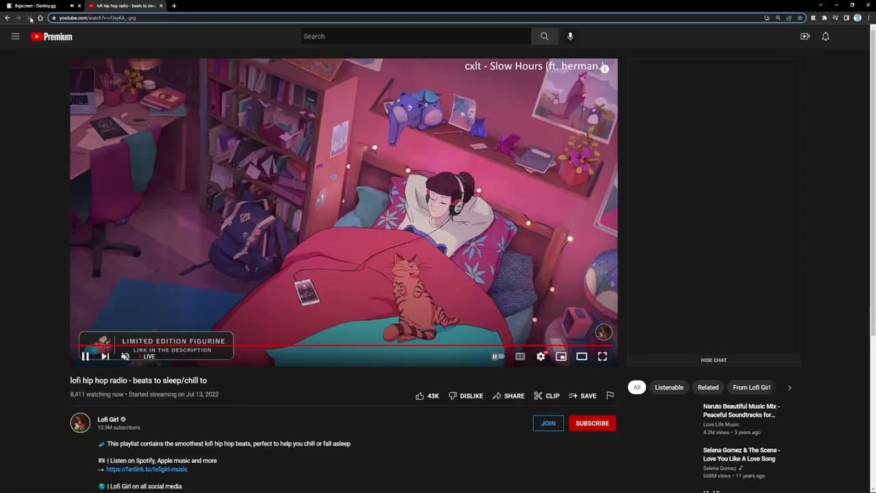Click the Lofi Girl channel watermark in player

pos(604,332)
